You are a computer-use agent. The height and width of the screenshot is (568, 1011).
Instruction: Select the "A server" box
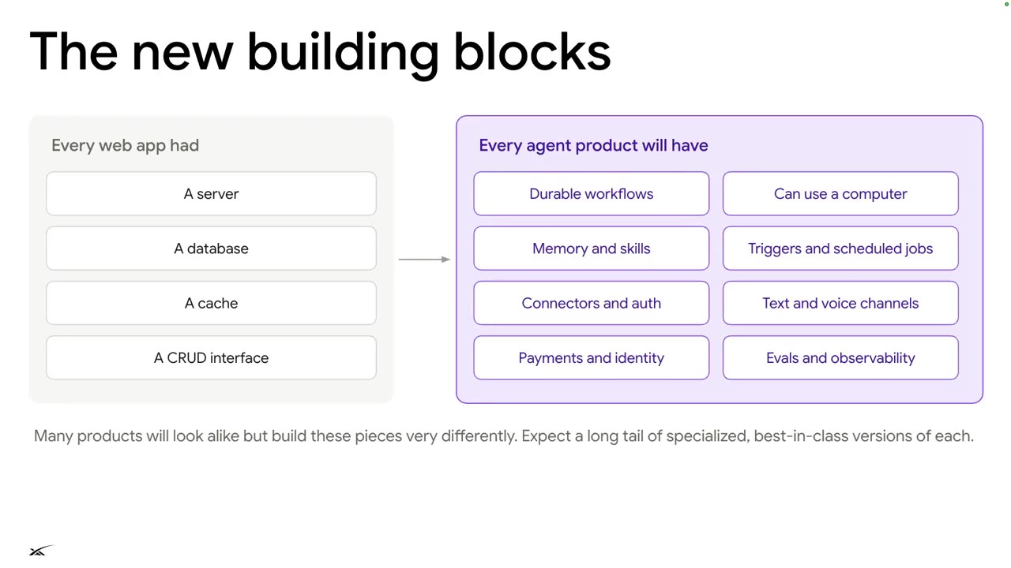(x=211, y=193)
